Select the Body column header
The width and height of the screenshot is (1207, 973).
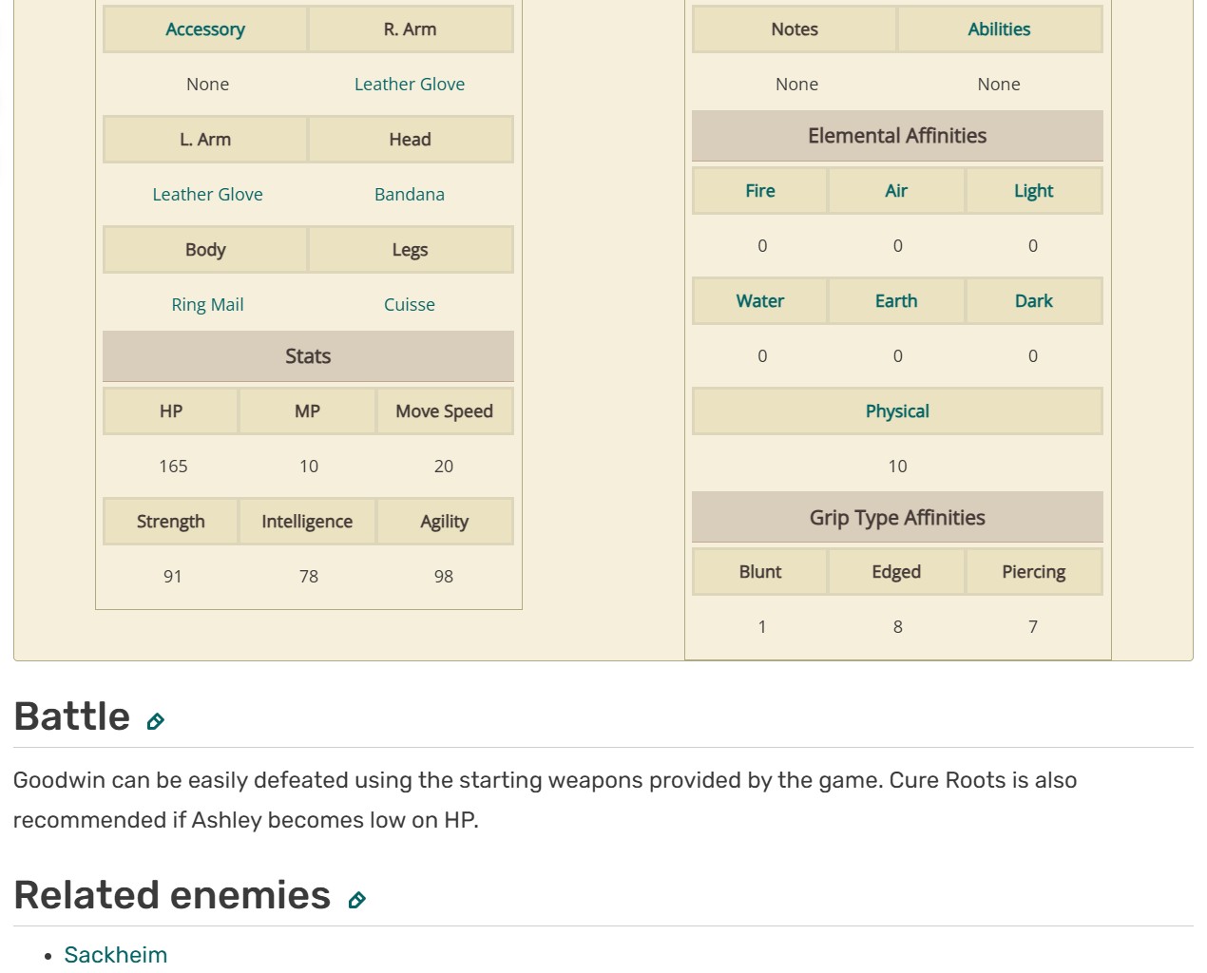click(205, 250)
